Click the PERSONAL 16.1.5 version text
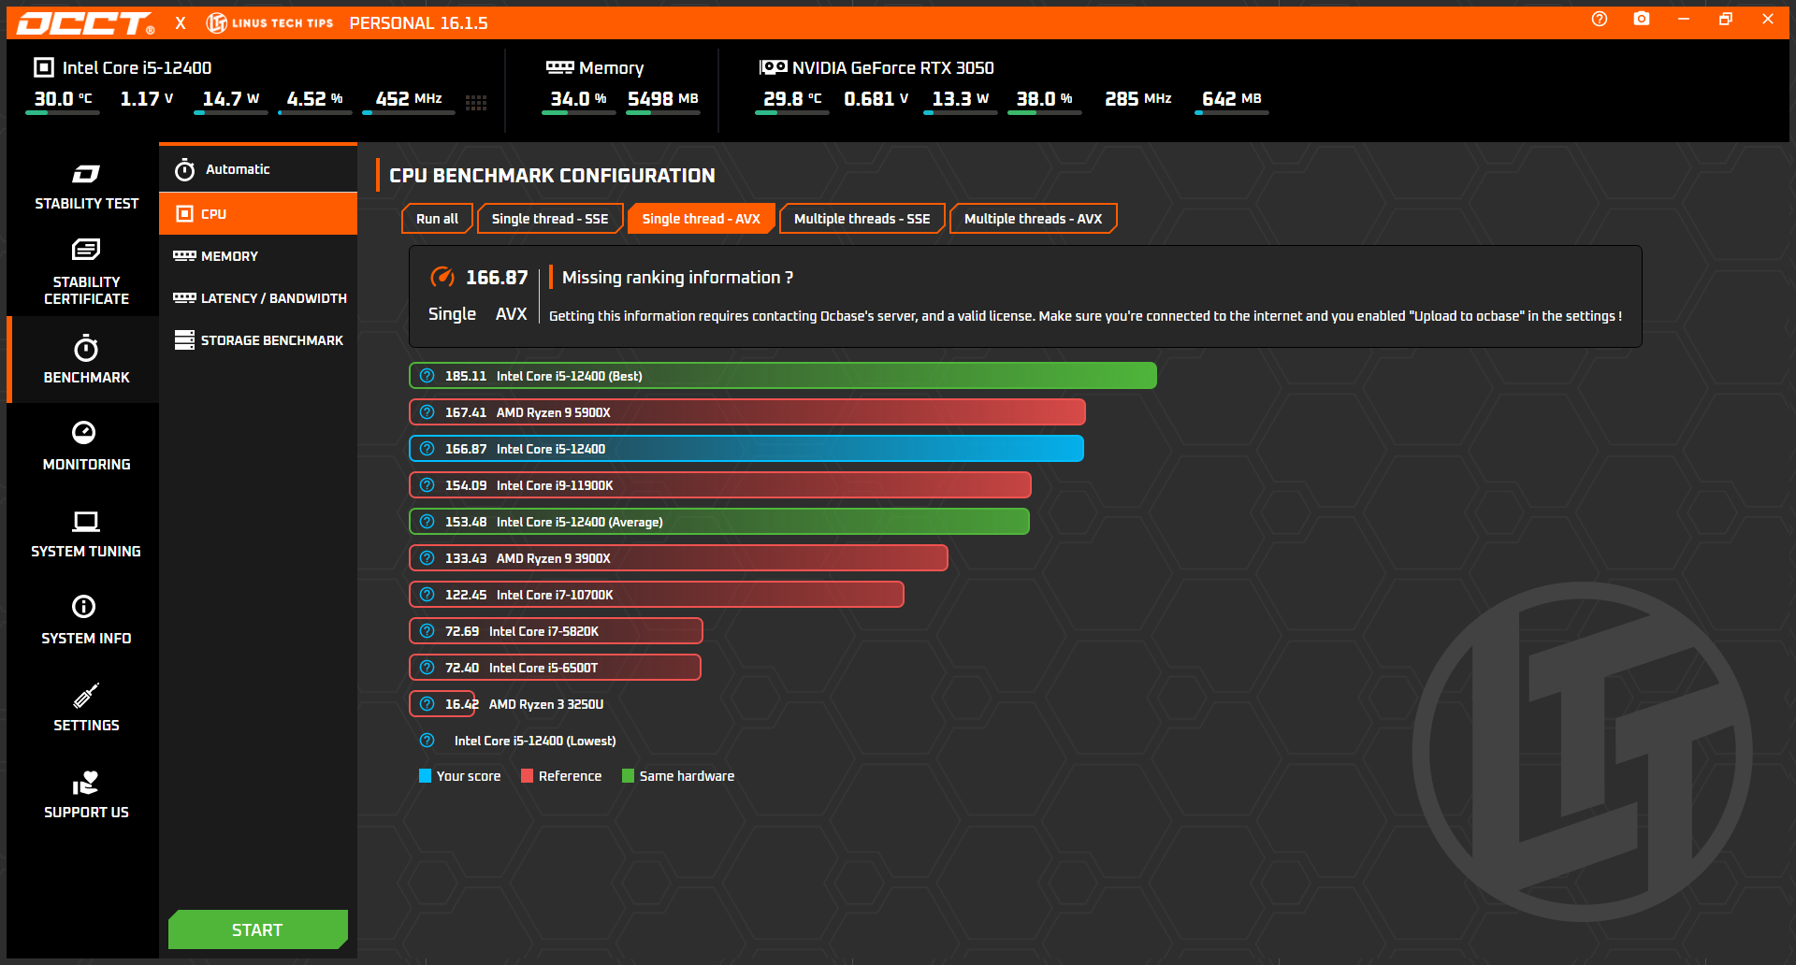The image size is (1796, 965). pos(418,23)
